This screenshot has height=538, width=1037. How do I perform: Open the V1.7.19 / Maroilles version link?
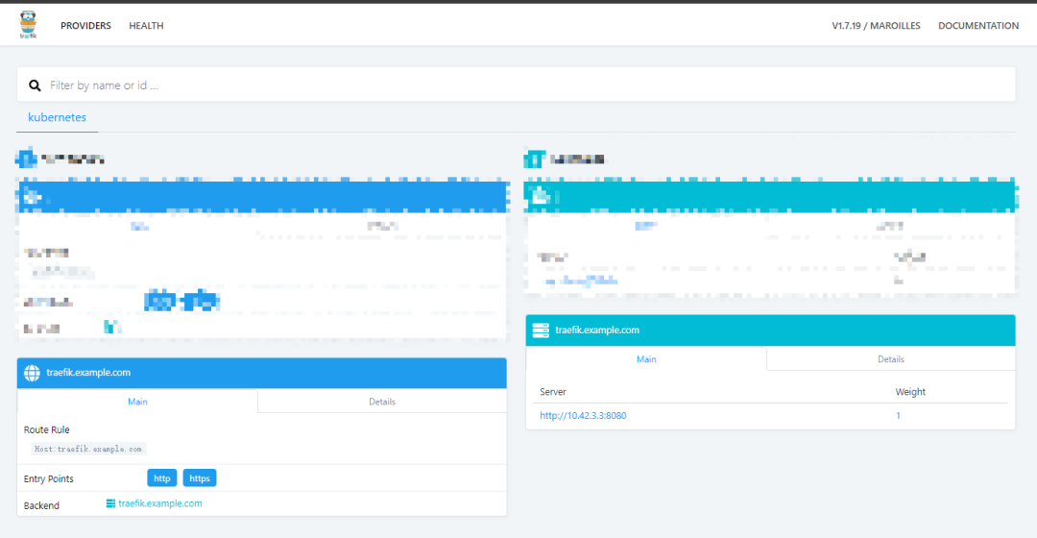click(x=876, y=26)
